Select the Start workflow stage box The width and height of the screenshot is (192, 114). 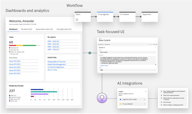83,17
